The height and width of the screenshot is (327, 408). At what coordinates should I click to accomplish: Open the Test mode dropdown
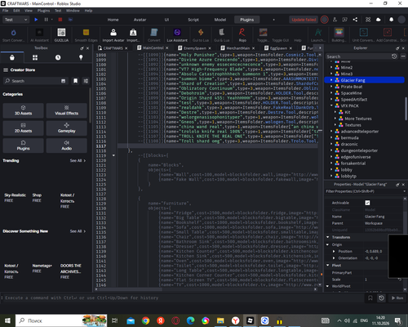coord(16,20)
